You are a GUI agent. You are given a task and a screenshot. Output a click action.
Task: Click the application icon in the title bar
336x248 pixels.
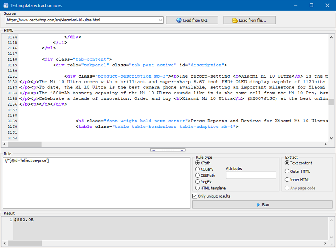click(x=5, y=5)
